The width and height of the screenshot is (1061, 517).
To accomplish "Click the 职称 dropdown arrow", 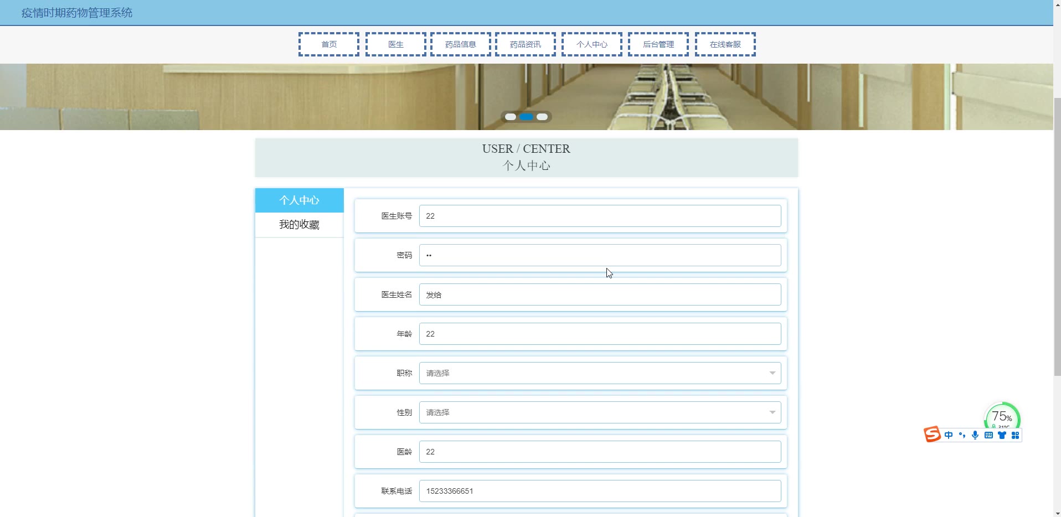I will pyautogui.click(x=772, y=373).
